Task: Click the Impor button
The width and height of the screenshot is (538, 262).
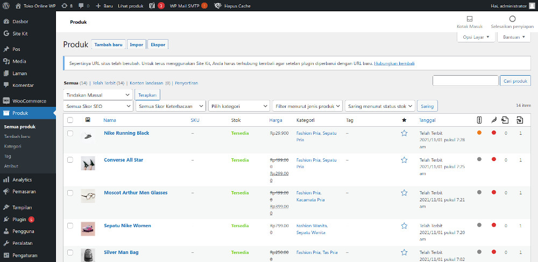Action: click(137, 45)
